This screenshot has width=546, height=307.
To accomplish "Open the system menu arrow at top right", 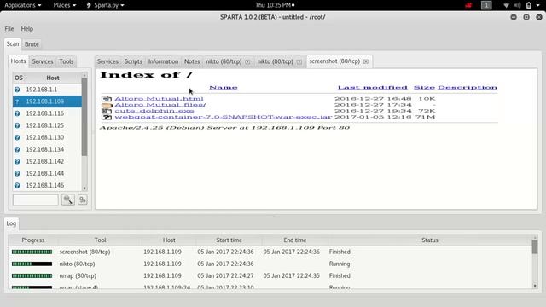I will click(538, 5).
